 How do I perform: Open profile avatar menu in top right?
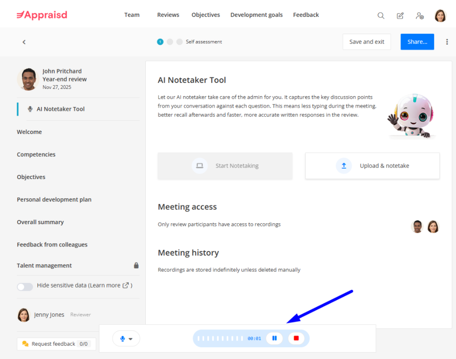click(x=441, y=15)
